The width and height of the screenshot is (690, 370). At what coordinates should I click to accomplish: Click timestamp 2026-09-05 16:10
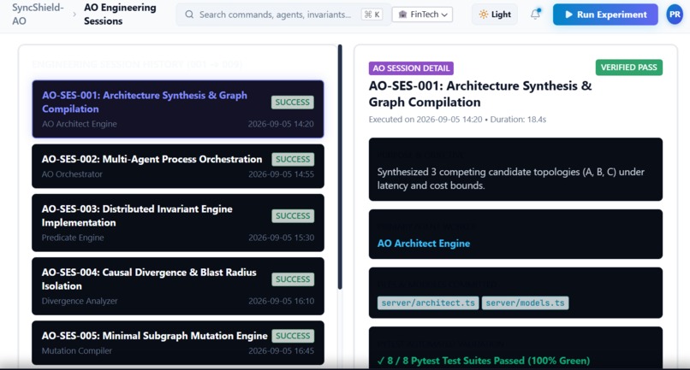click(281, 301)
